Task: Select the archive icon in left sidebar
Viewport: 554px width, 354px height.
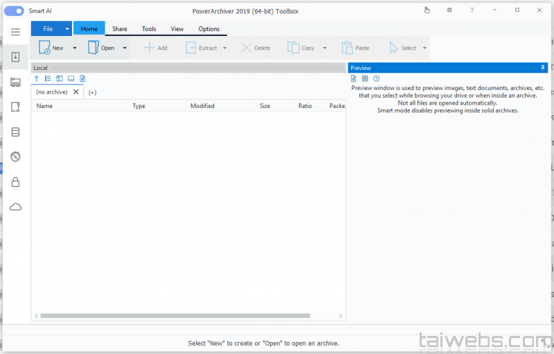Action: tap(15, 57)
